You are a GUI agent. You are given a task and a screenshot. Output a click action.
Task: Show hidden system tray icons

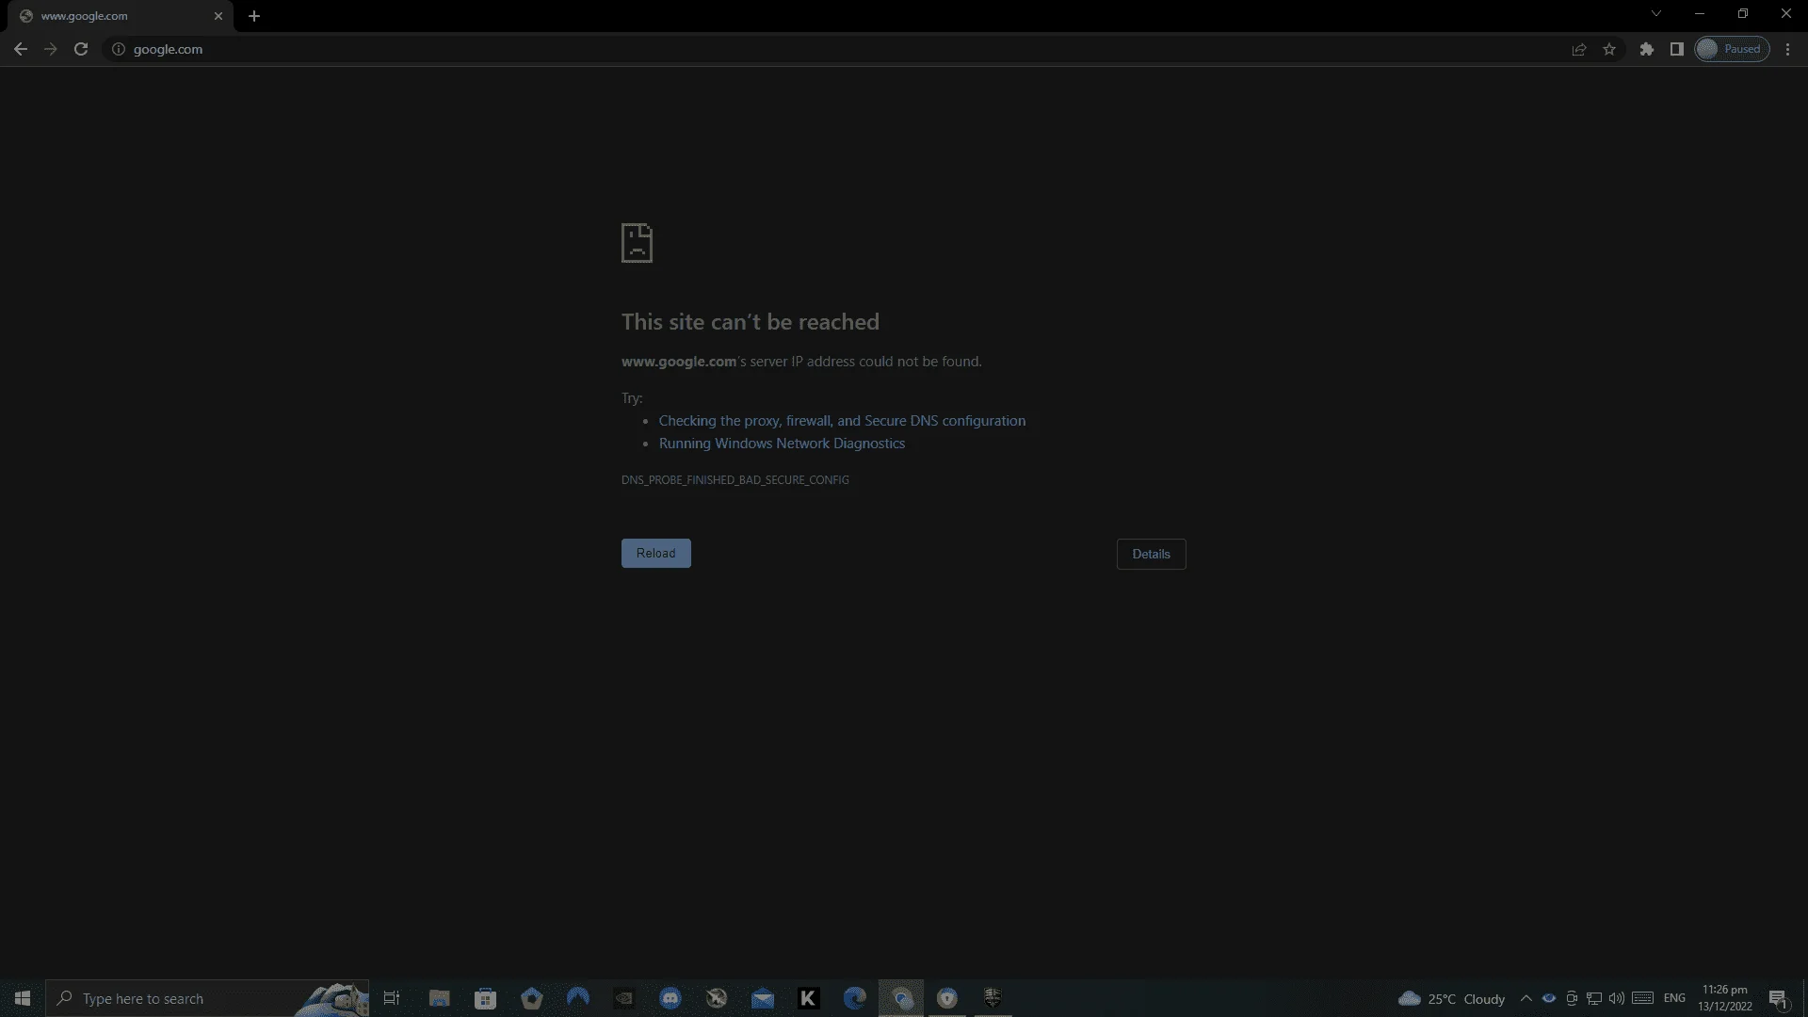pyautogui.click(x=1526, y=998)
